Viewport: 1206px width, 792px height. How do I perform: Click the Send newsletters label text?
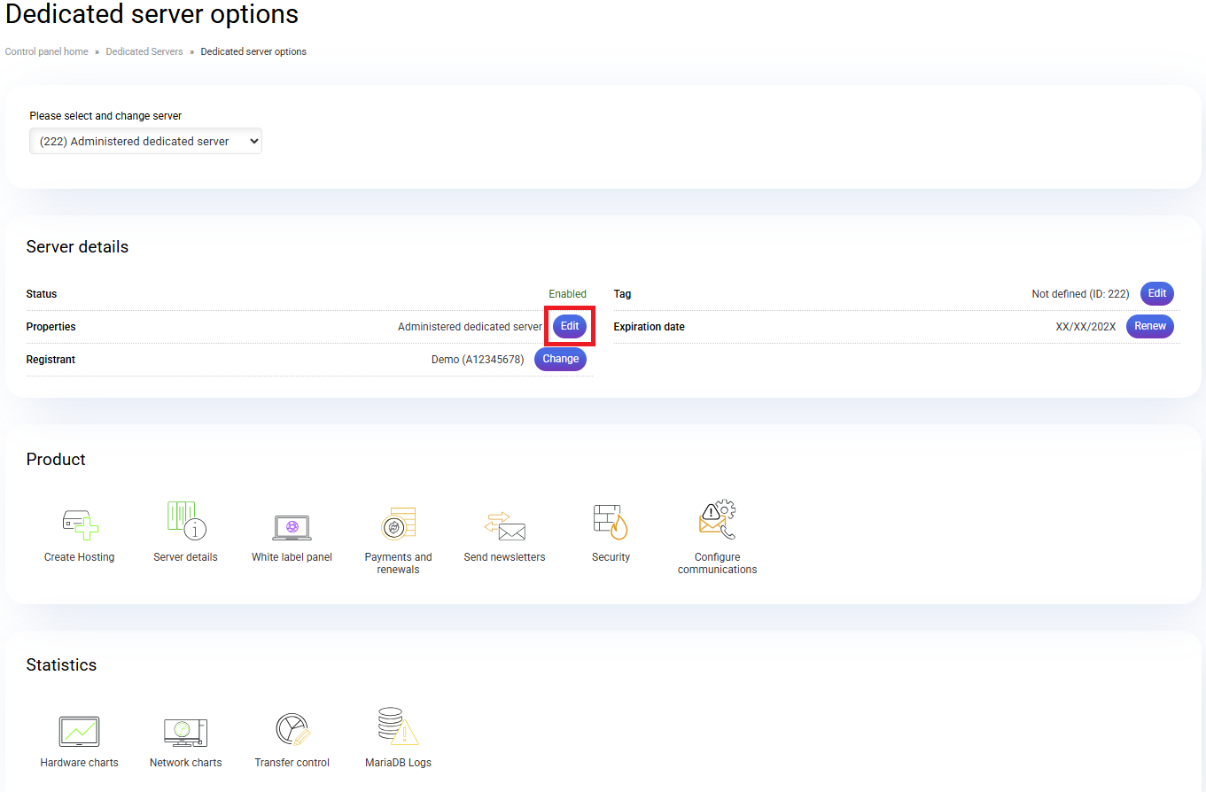[x=504, y=557]
